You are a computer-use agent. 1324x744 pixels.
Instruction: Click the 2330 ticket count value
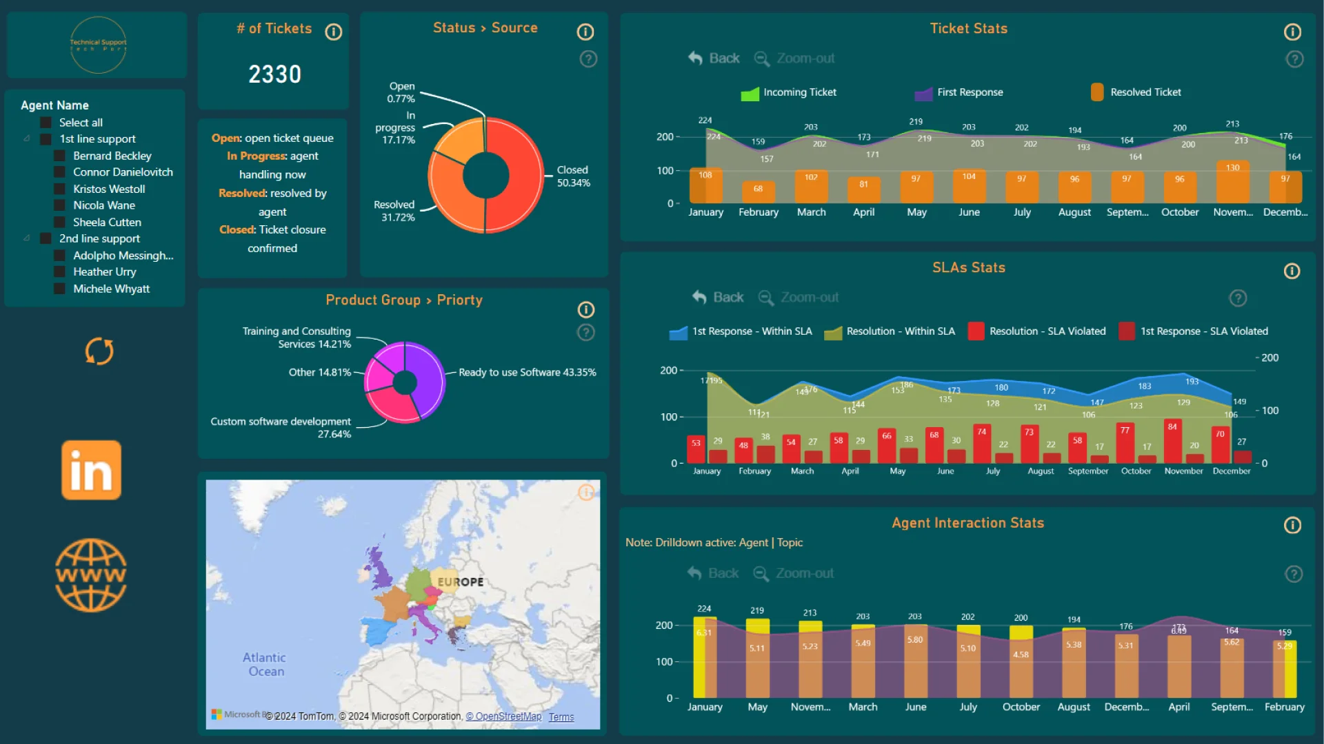pos(274,74)
